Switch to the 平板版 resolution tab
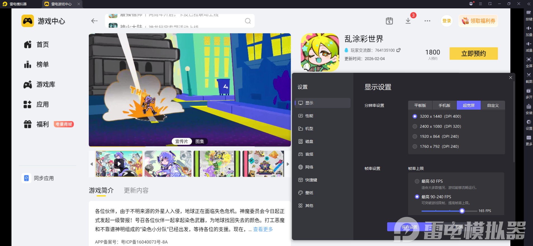This screenshot has width=533, height=246. [x=420, y=105]
